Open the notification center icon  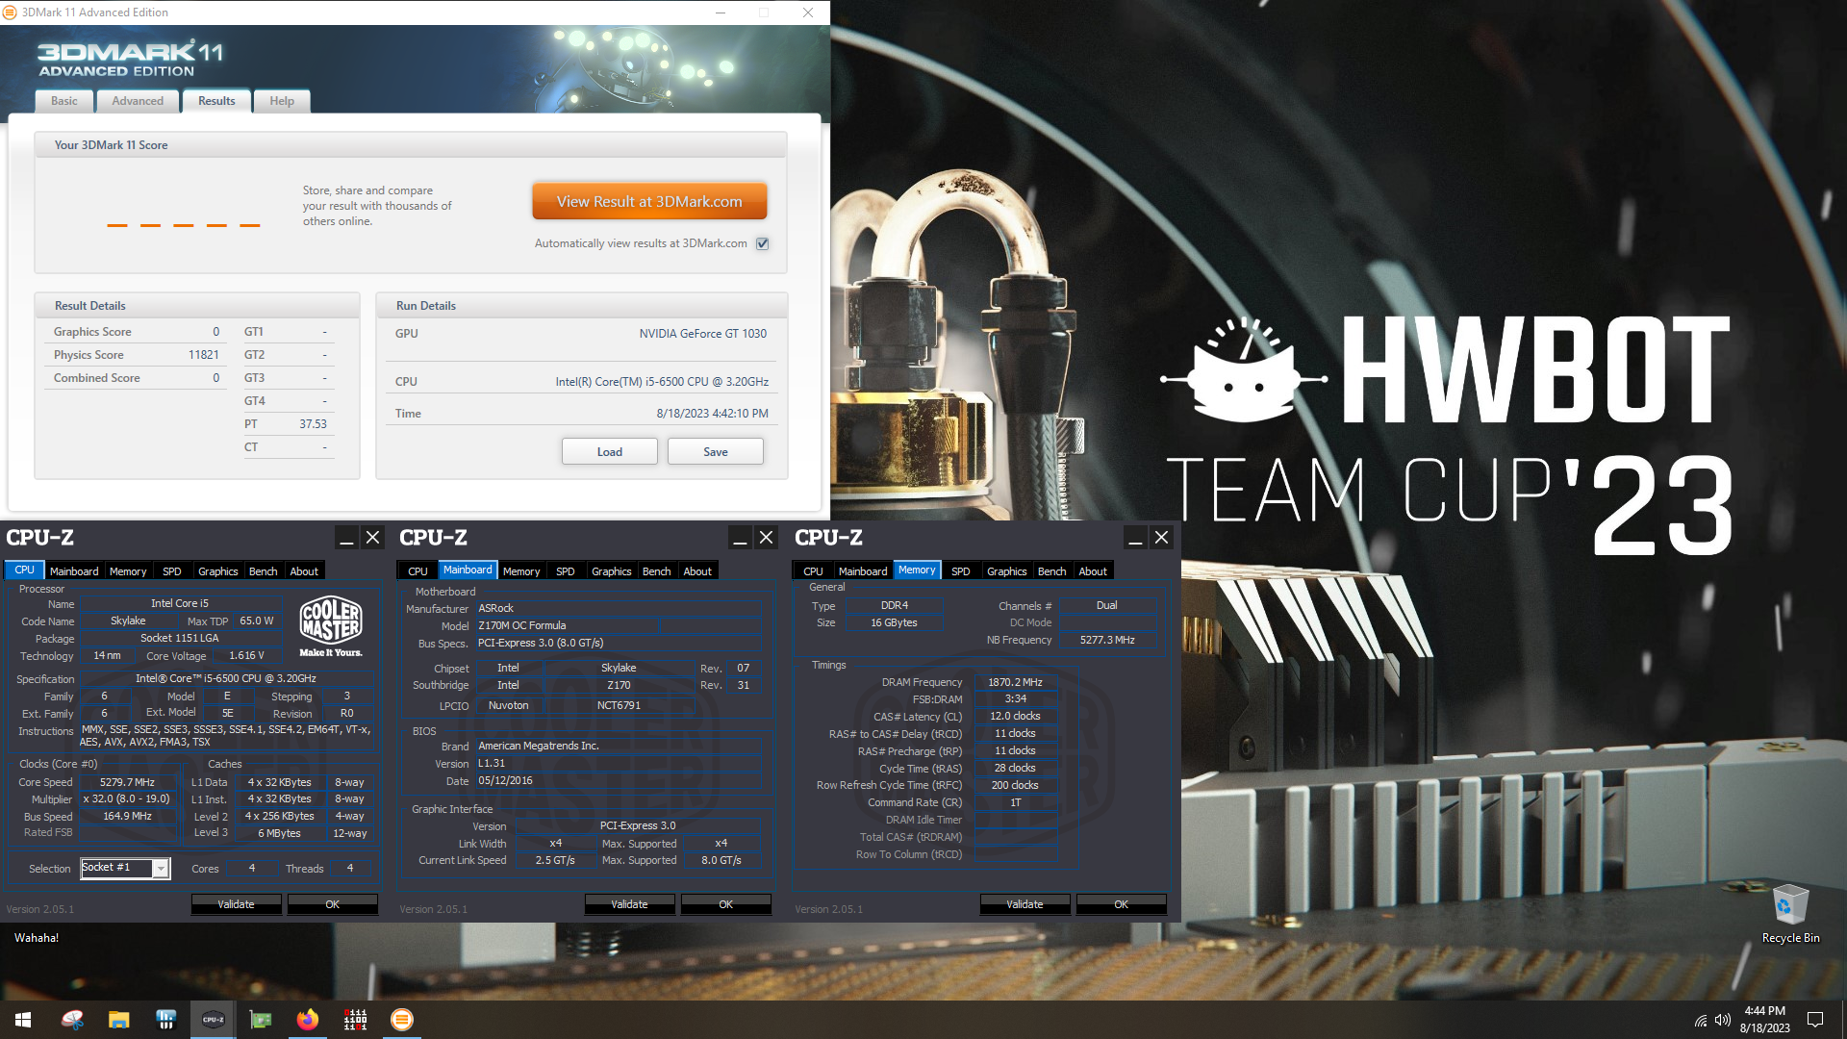pyautogui.click(x=1815, y=1020)
